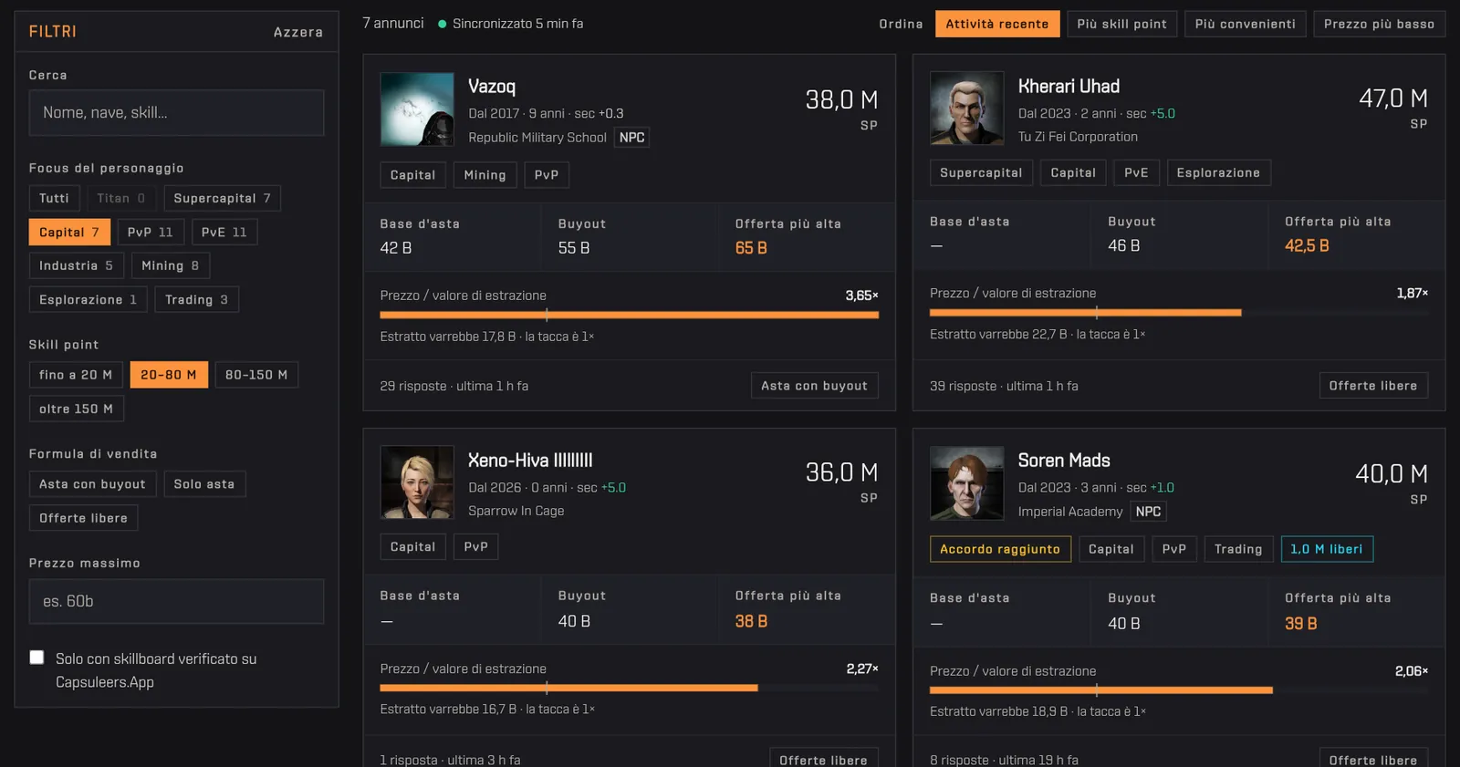Screen dimensions: 1460x767
Task: Filter by 'Solo asta' sale formula
Action: (x=204, y=483)
